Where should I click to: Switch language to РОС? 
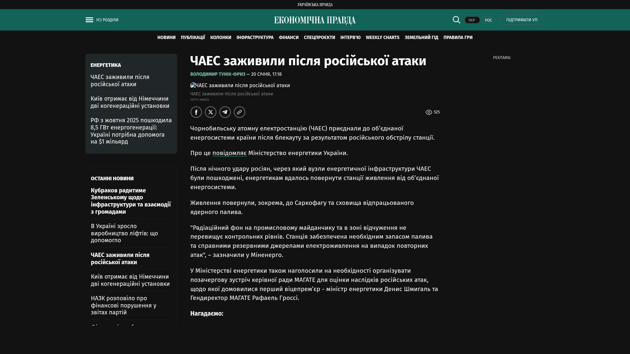488,20
